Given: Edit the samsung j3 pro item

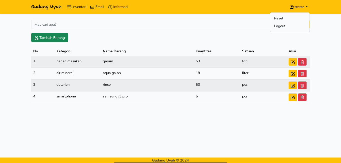Looking at the screenshot, I should 293,97.
